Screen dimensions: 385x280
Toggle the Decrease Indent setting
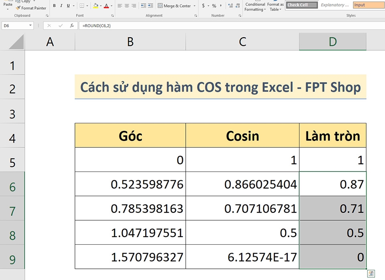[x=144, y=6]
